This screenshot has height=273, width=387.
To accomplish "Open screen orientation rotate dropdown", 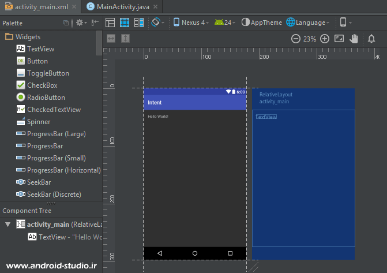I will [x=157, y=23].
